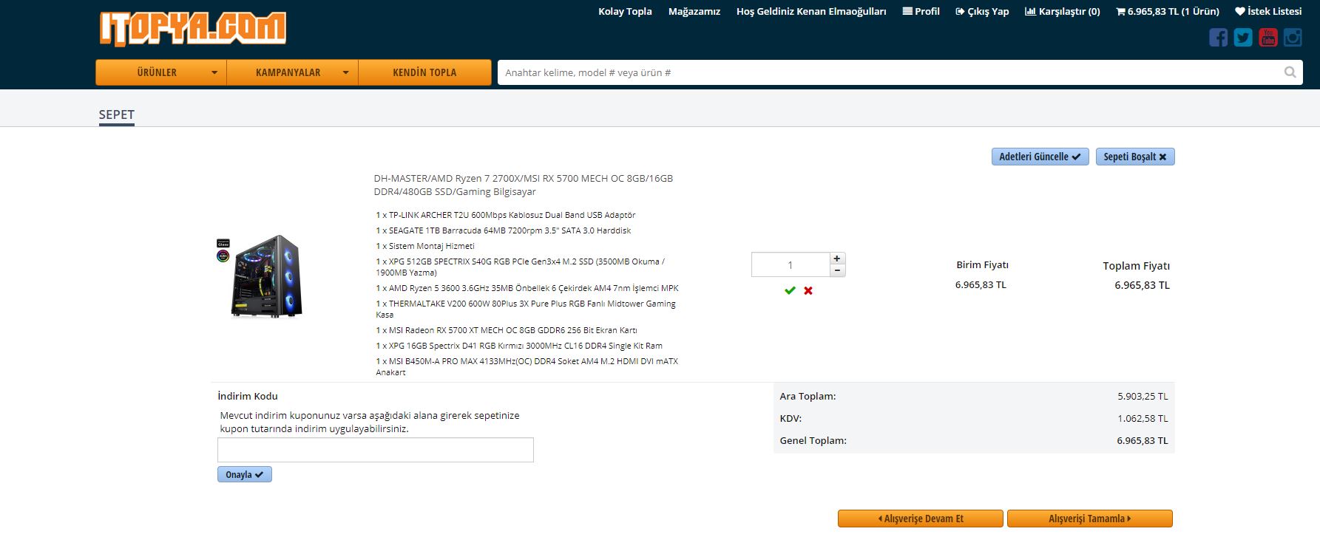Open the Instagram social icon
Screen dimensions: 1320x537
click(x=1293, y=37)
